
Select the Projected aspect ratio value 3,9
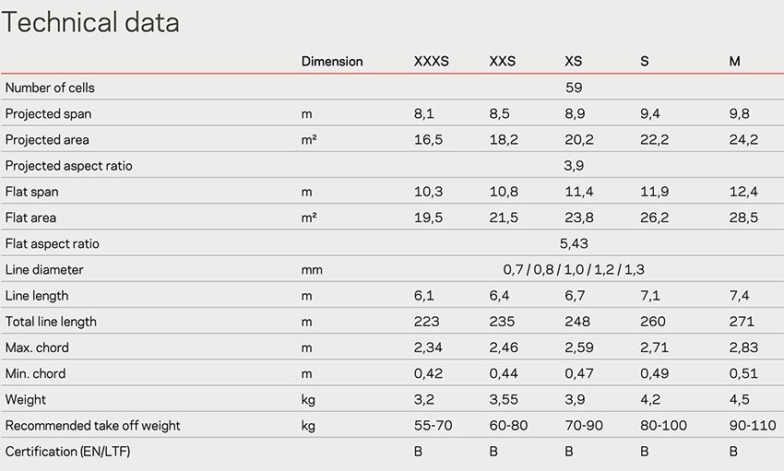tap(574, 166)
